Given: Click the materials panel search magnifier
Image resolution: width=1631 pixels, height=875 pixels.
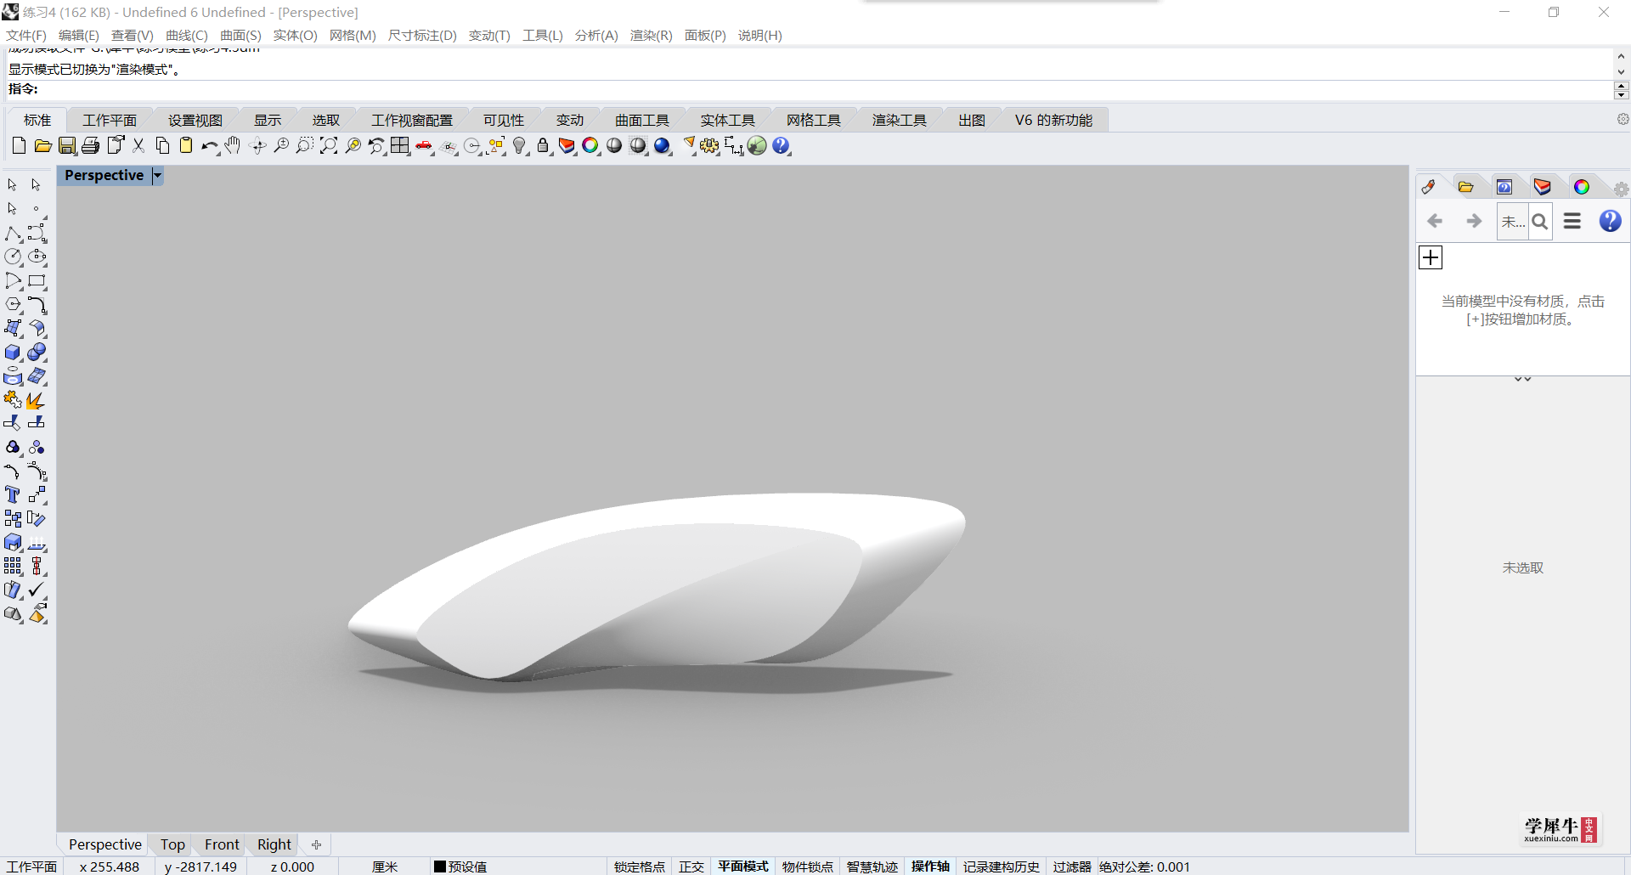Looking at the screenshot, I should tap(1540, 222).
